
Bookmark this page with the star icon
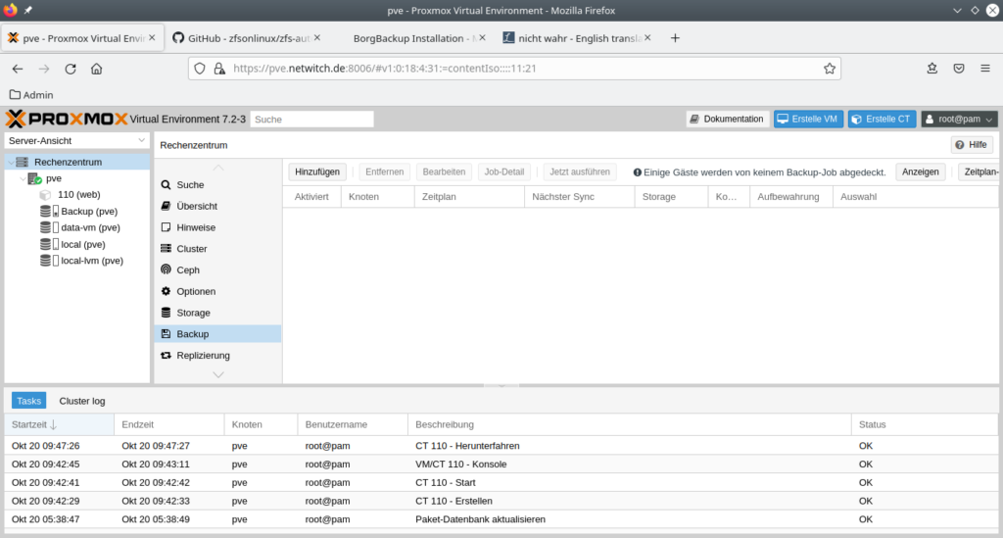(x=830, y=69)
